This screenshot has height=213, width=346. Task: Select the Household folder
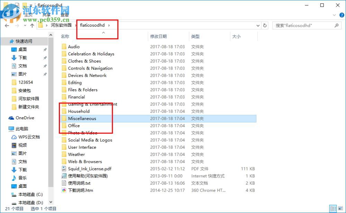79,111
